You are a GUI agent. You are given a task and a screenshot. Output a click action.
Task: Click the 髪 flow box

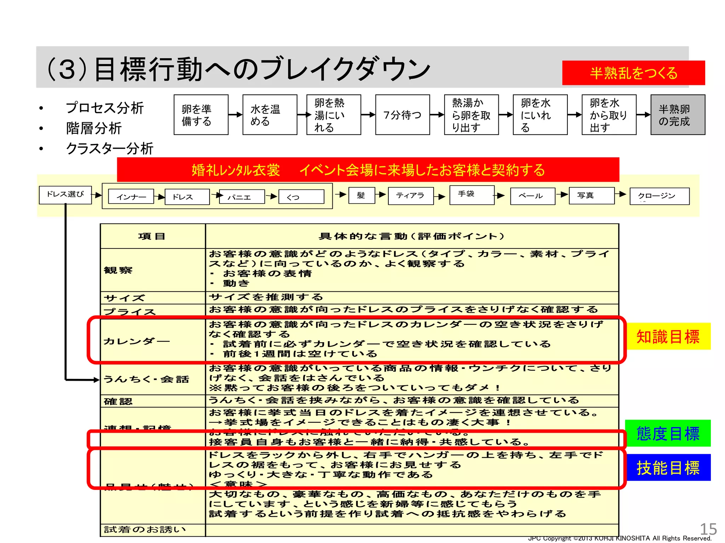point(361,195)
